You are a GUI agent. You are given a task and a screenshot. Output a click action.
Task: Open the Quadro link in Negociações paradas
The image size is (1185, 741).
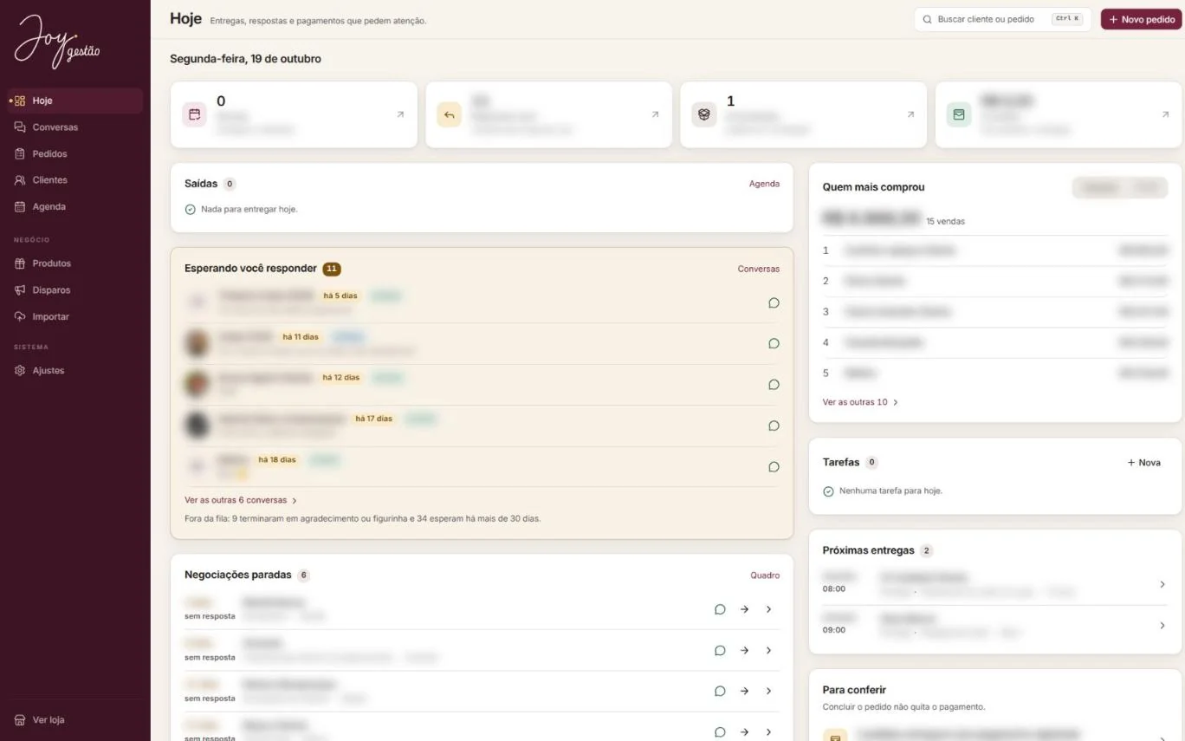765,575
